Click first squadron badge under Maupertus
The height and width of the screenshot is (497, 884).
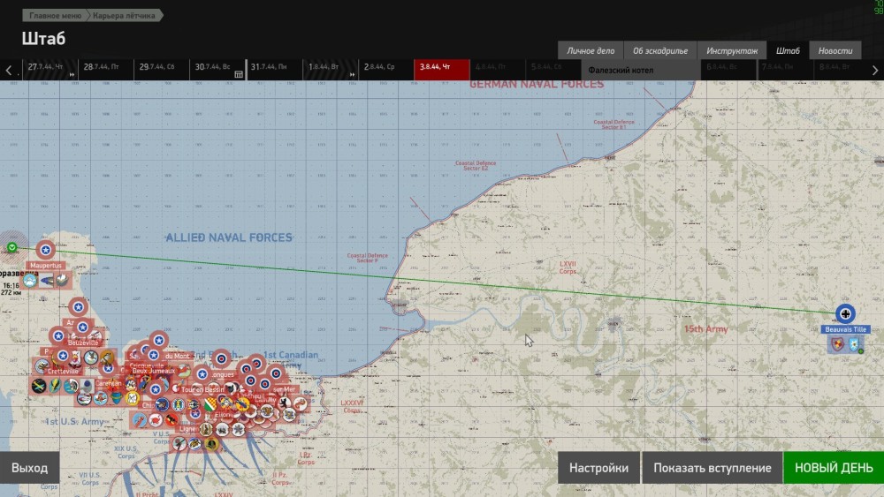click(x=31, y=280)
